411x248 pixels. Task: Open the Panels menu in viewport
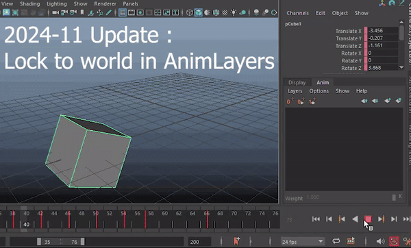[x=130, y=3]
